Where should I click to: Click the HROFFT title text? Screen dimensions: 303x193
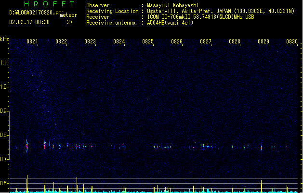click(49, 4)
